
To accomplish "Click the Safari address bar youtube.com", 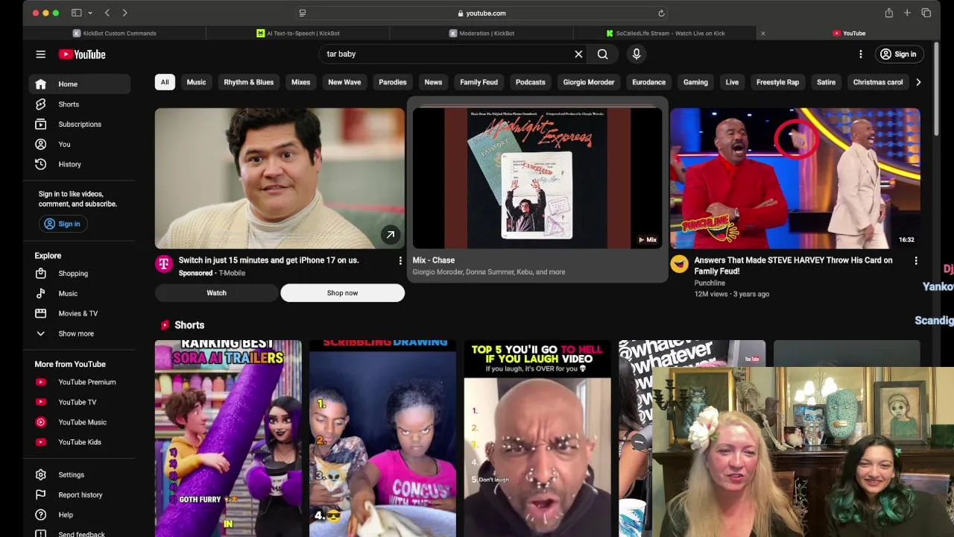I will pyautogui.click(x=481, y=13).
